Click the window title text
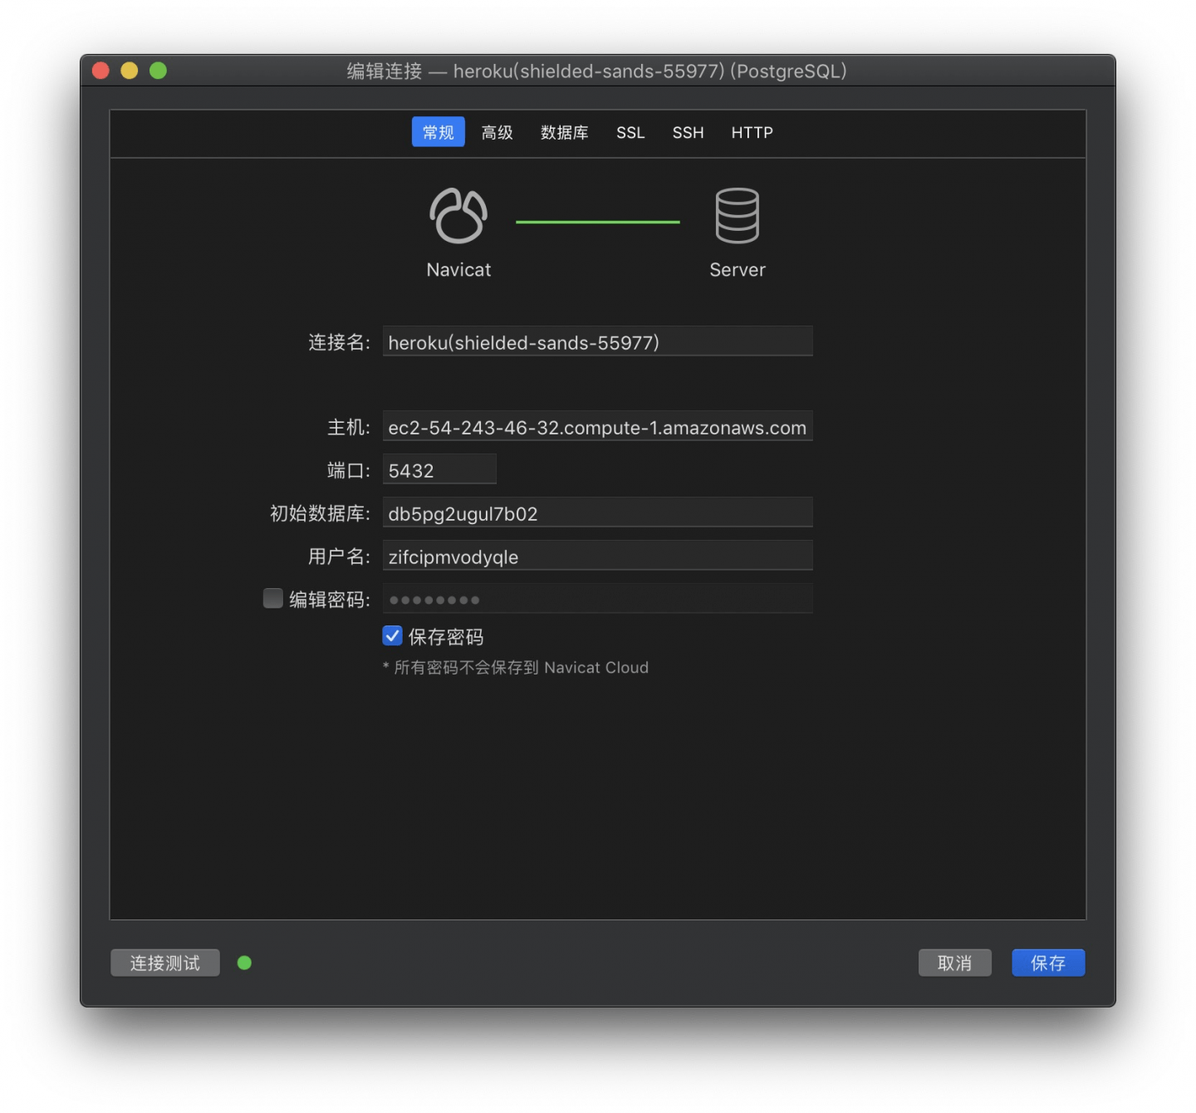Image resolution: width=1196 pixels, height=1113 pixels. pyautogui.click(x=597, y=71)
